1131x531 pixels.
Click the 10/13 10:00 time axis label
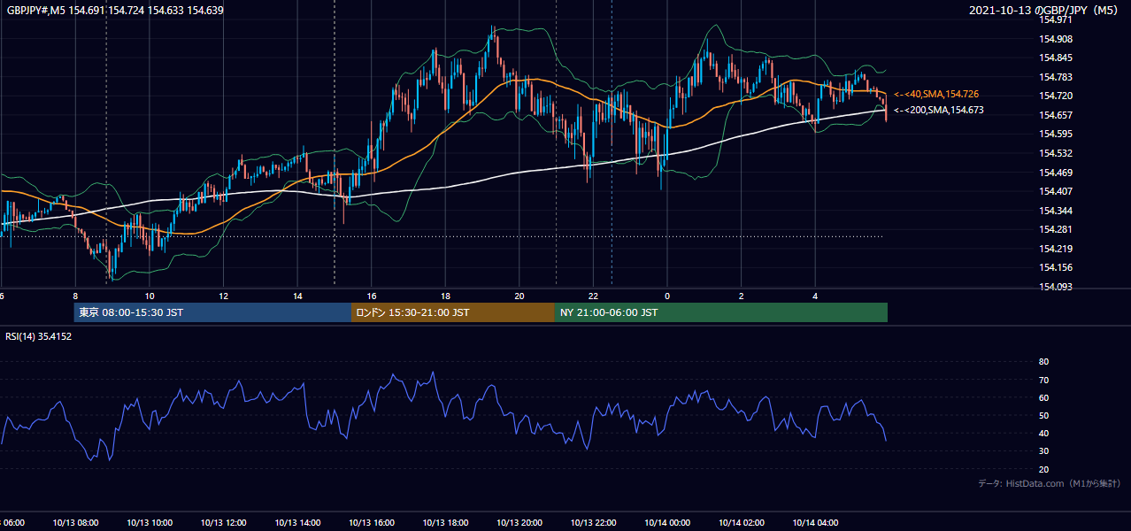point(150,522)
